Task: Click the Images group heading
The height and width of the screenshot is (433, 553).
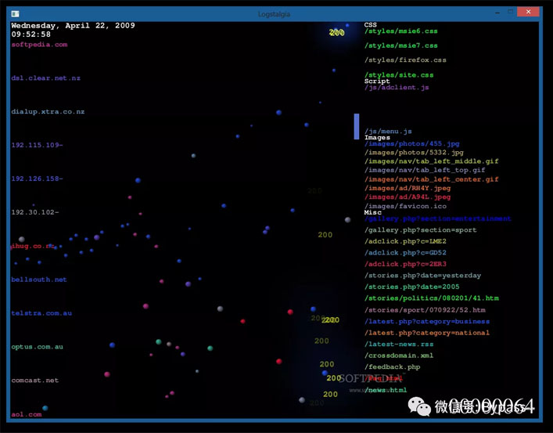Action: 377,138
